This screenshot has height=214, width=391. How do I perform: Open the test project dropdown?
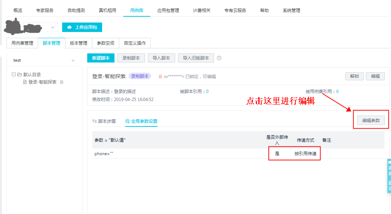tap(44, 60)
